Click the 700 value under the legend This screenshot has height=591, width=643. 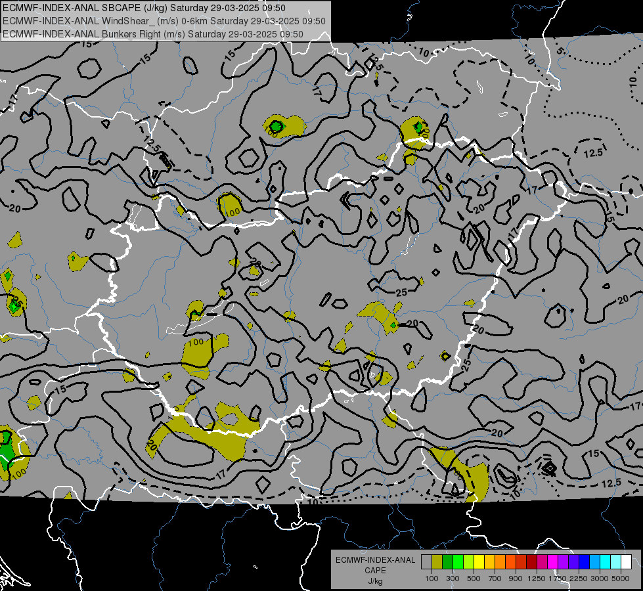click(495, 579)
